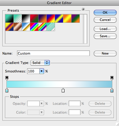Choose the chrome blue-gold gradient preset

26,27
